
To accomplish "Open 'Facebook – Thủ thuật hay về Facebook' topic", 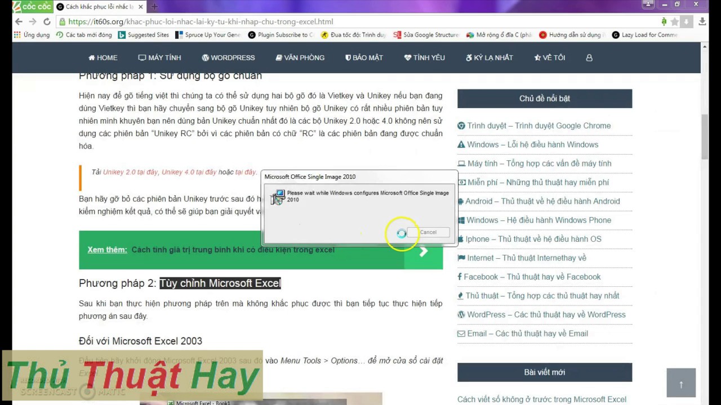I will coord(529,277).
